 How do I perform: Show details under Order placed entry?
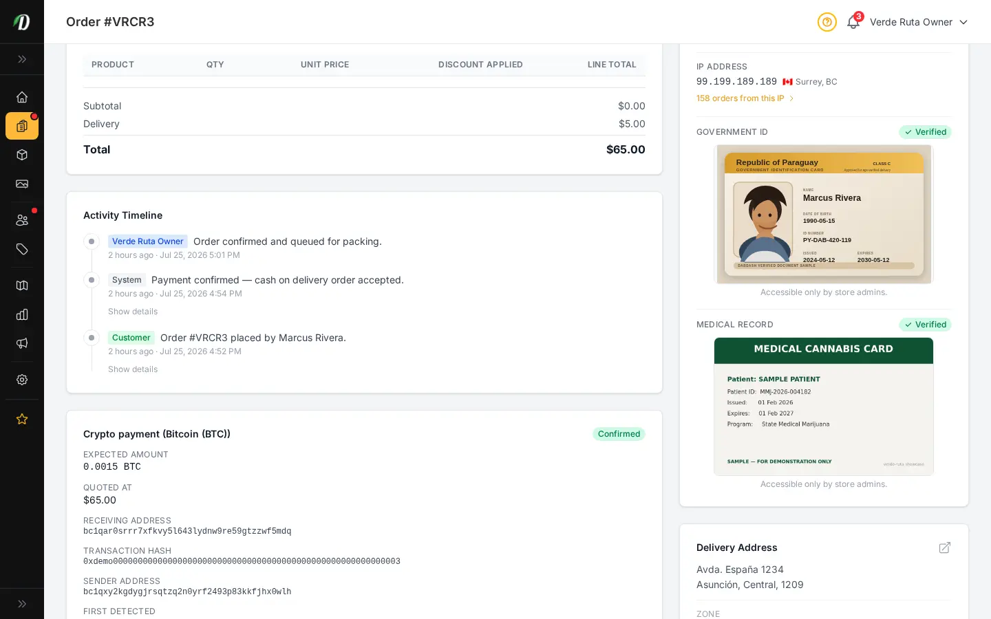[x=133, y=369]
